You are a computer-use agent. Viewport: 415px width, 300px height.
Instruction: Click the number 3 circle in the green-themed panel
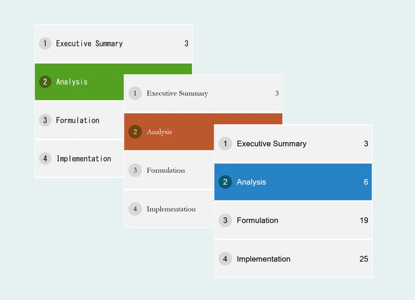tap(45, 120)
